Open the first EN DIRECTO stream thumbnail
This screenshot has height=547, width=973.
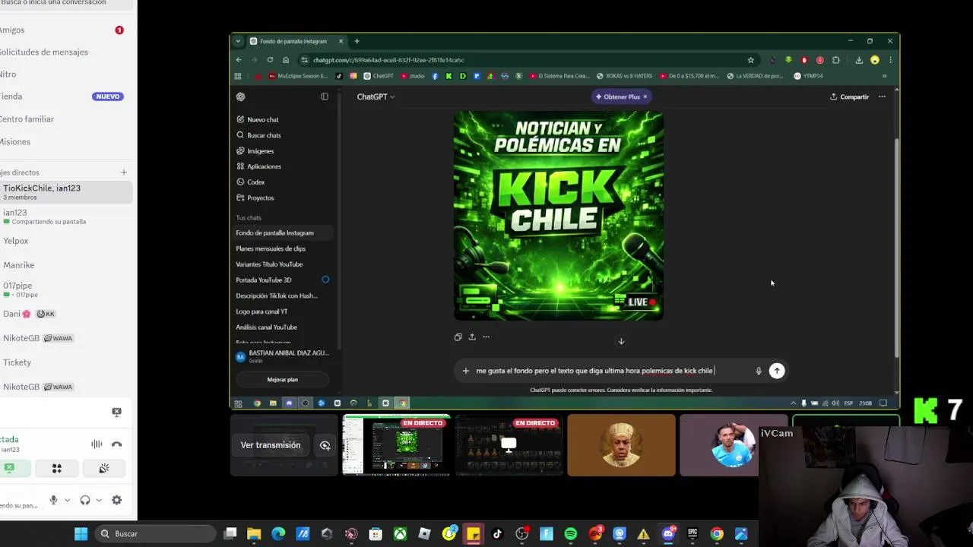(x=396, y=445)
